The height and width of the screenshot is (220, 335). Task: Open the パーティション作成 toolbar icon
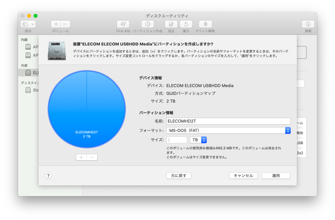pyautogui.click(x=148, y=24)
